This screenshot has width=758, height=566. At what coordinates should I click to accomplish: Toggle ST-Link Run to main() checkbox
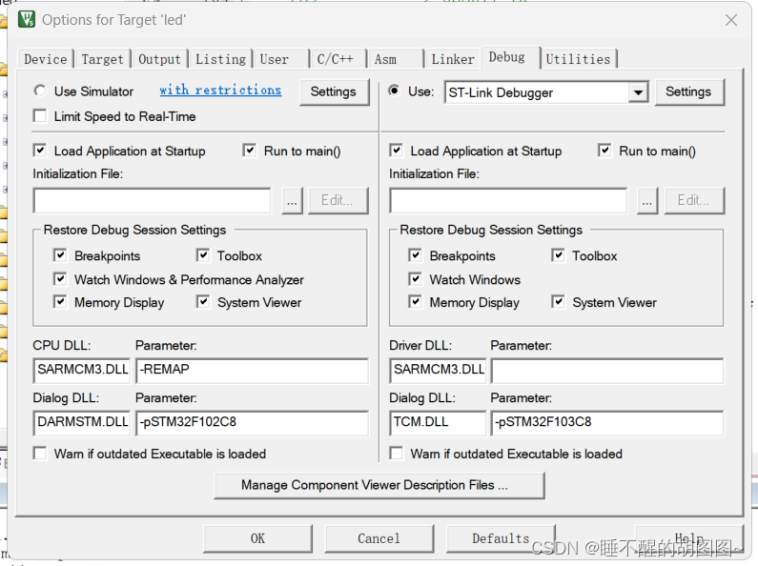point(604,151)
